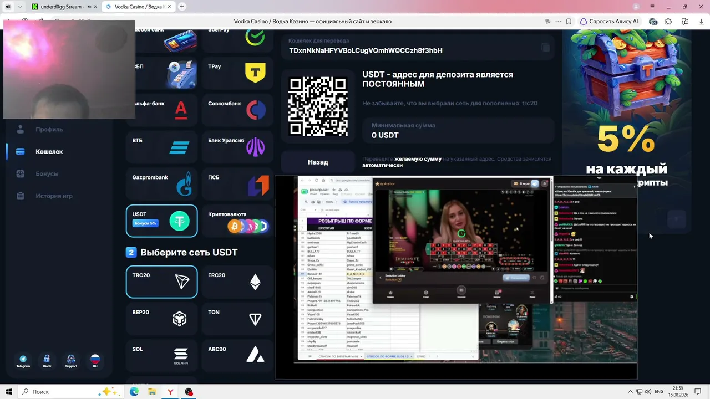The width and height of the screenshot is (710, 399).
Task: Ask Alice AI button
Action: [x=609, y=22]
